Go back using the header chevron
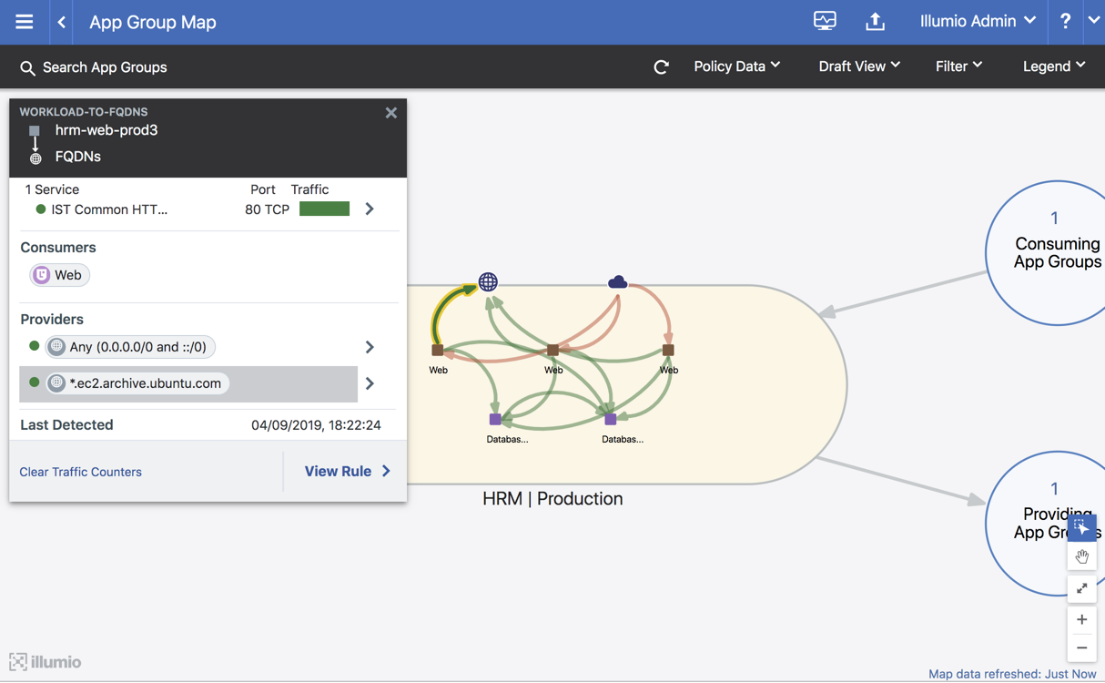This screenshot has width=1105, height=683. point(62,22)
